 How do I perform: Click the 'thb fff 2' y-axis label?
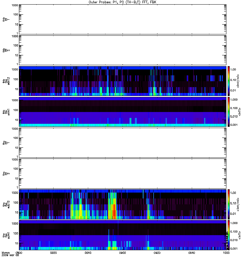(6, 50)
